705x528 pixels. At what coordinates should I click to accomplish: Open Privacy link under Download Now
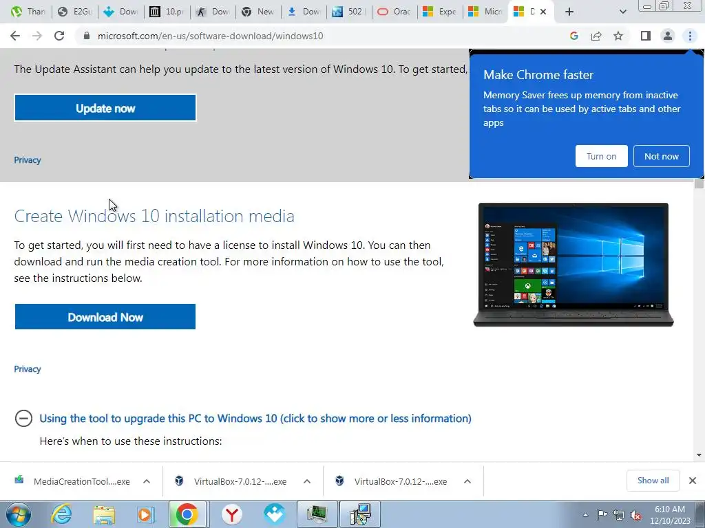click(x=28, y=369)
